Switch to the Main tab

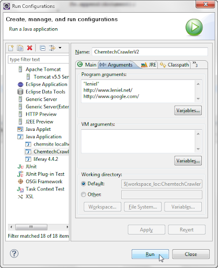click(x=87, y=65)
